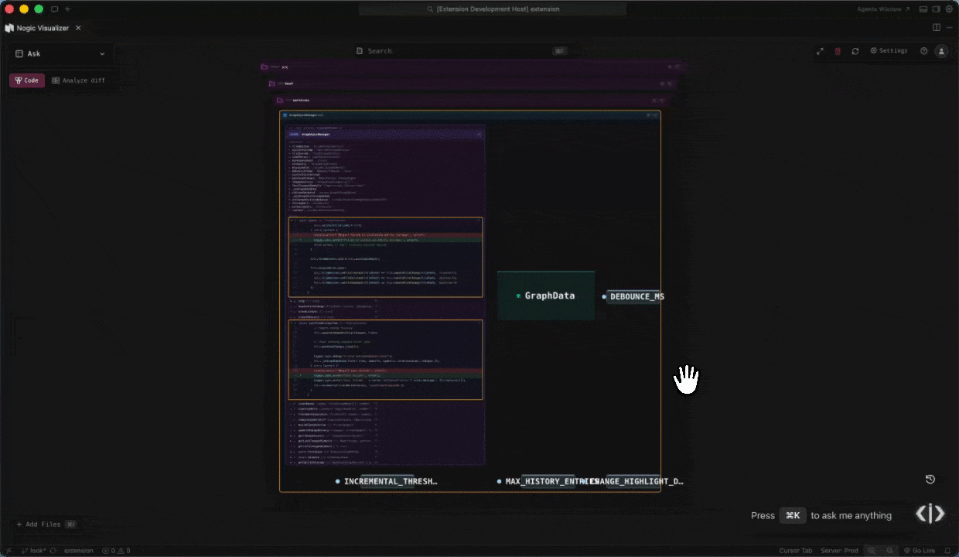
Task: Click the expand fullscreen arrows icon
Action: (x=820, y=51)
